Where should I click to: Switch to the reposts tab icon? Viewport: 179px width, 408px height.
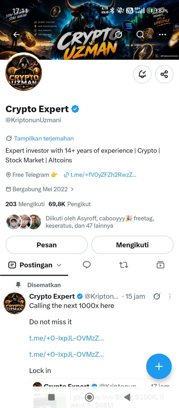[x=124, y=265]
